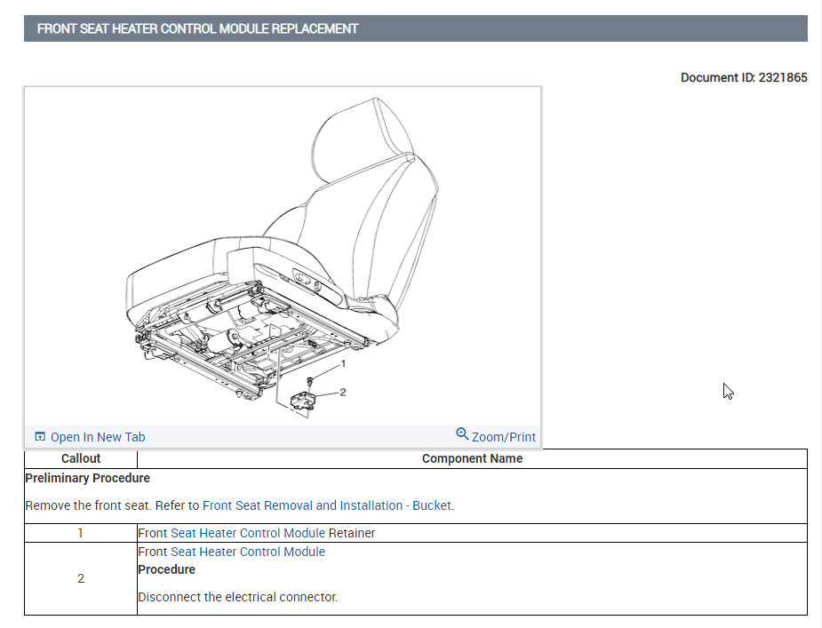Select the Document ID: 2321865 text
Viewport: 822px width, 628px height.
744,77
